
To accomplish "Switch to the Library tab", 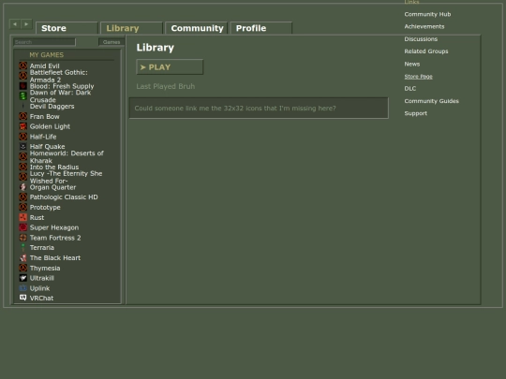I will click(x=131, y=28).
